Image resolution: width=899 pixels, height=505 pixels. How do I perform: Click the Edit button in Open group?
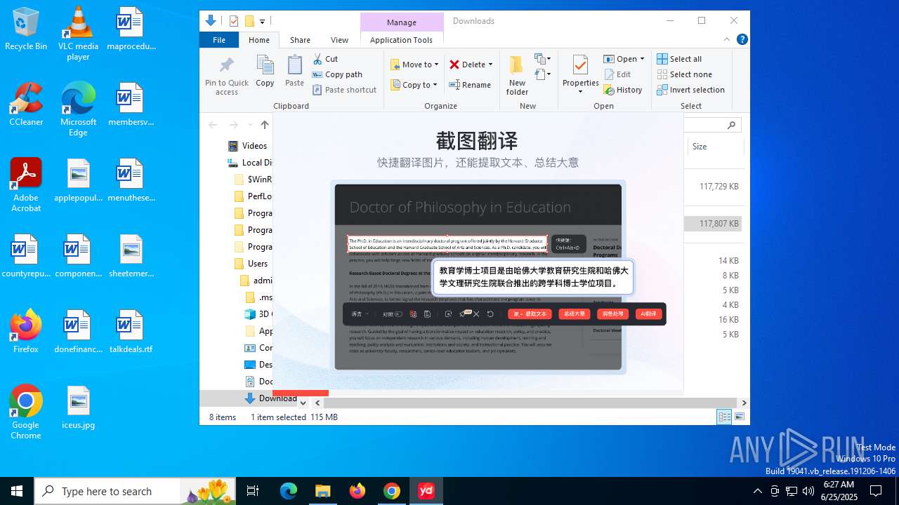(617, 74)
